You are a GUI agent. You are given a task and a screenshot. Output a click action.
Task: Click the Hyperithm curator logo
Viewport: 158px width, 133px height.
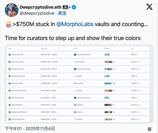click(75, 83)
